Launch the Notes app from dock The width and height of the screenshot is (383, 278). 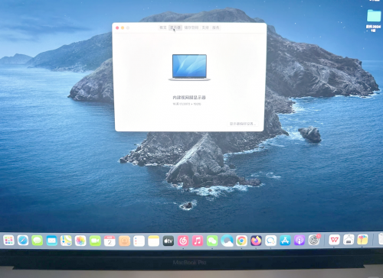pyautogui.click(x=154, y=241)
